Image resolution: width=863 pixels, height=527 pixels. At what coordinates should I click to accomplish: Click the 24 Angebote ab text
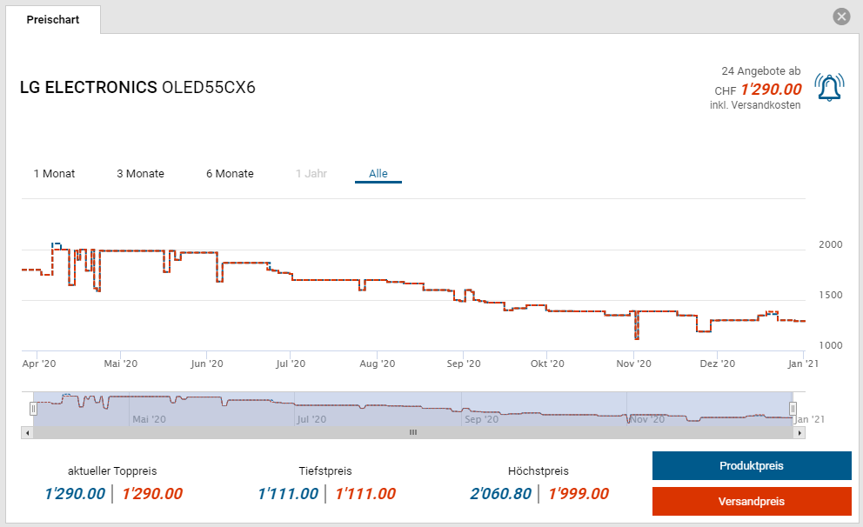click(x=760, y=70)
